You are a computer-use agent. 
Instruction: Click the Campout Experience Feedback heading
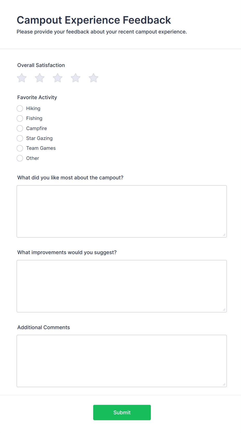click(94, 20)
